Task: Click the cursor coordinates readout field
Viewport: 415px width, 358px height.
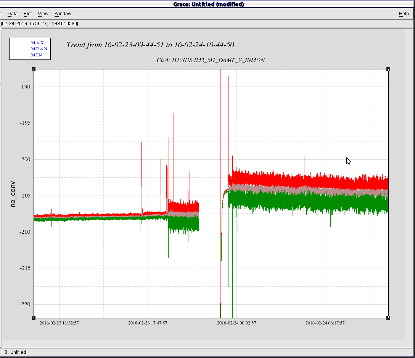Action: [206, 24]
